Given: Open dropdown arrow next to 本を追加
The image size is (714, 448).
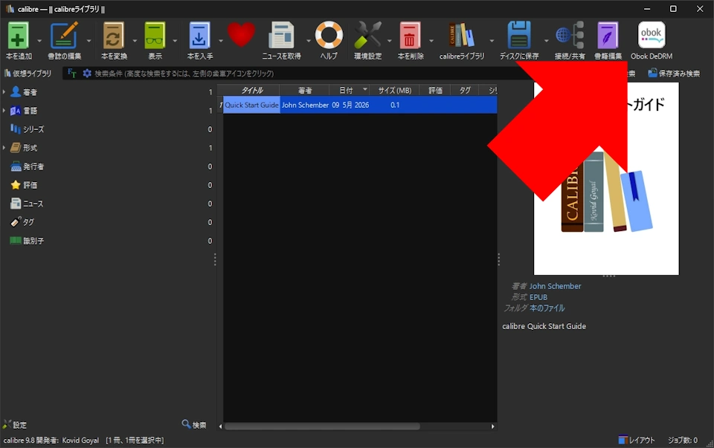Looking at the screenshot, I should coord(39,41).
